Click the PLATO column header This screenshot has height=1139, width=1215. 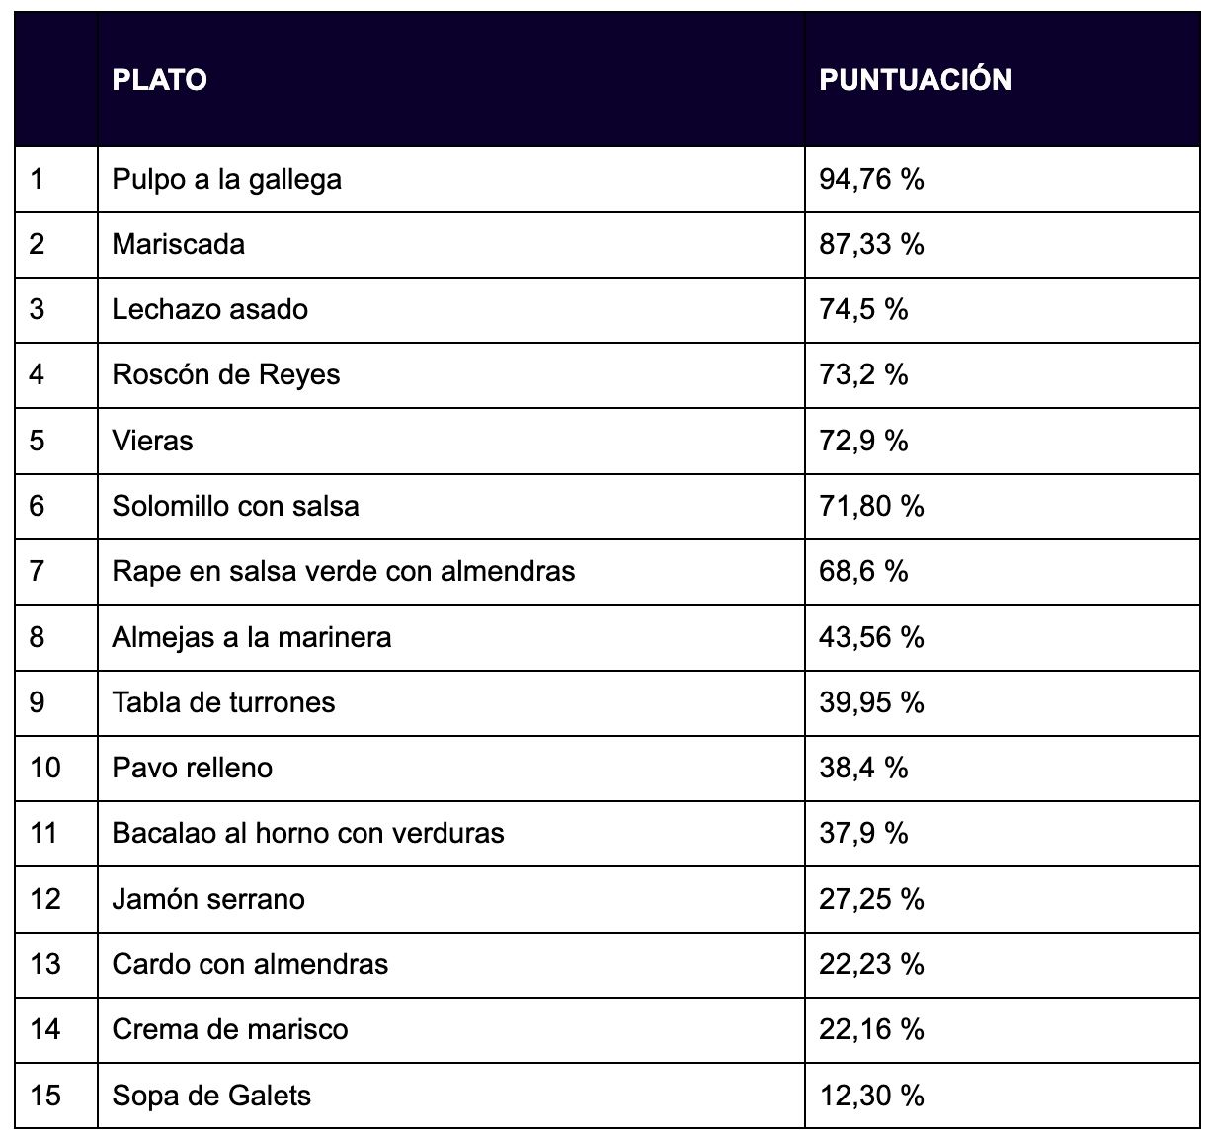pos(160,79)
